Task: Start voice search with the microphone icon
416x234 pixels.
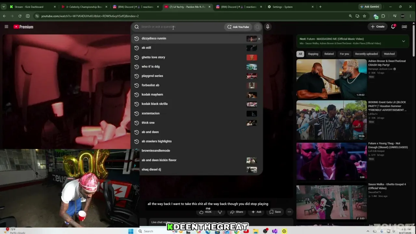Action: (x=267, y=27)
